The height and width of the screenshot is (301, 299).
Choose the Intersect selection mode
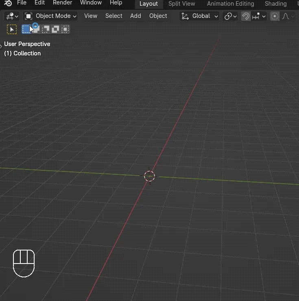coord(65,29)
